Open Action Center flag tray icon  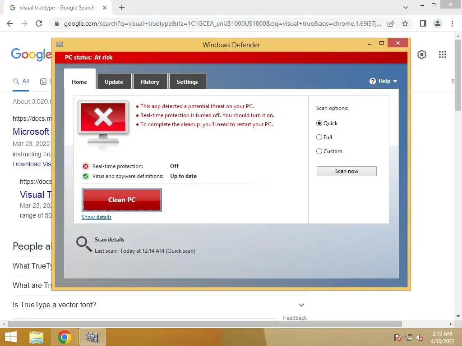click(398, 337)
